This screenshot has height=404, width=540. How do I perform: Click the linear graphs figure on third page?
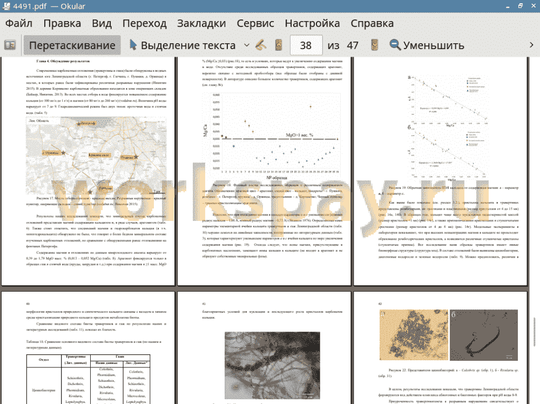(447, 127)
